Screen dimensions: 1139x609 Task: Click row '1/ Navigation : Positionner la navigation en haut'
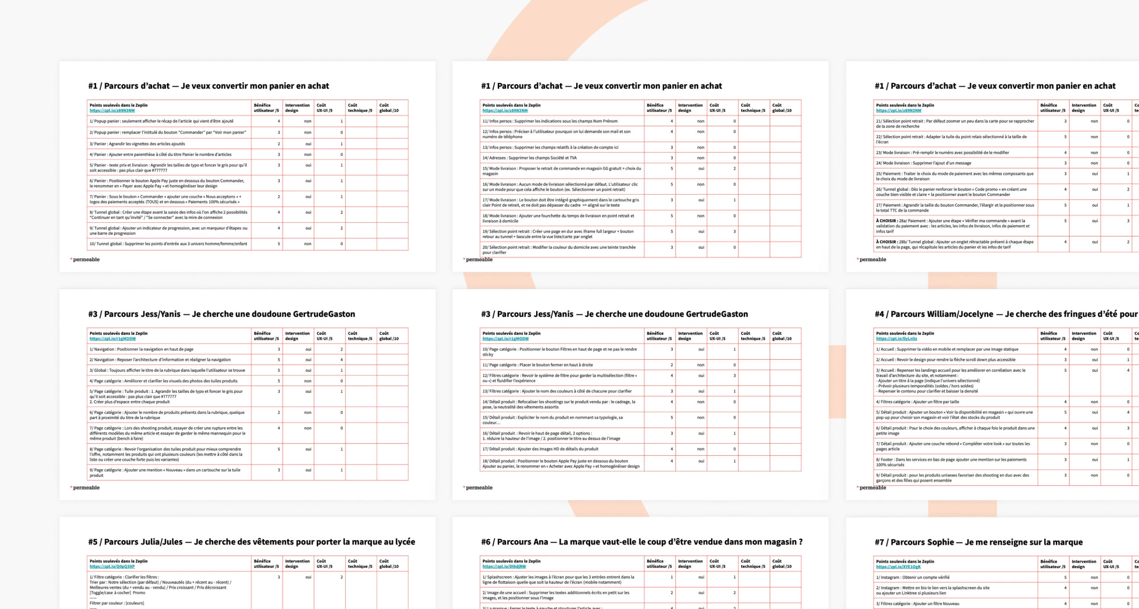pos(247,349)
